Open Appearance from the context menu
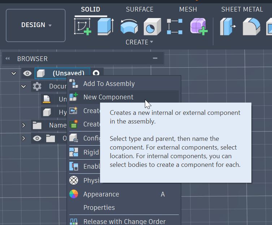Screen dimensions: 272x225 124,194
